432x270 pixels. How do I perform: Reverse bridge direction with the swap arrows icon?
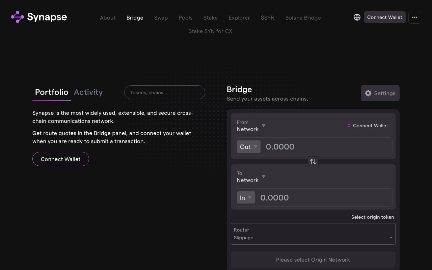(313, 161)
